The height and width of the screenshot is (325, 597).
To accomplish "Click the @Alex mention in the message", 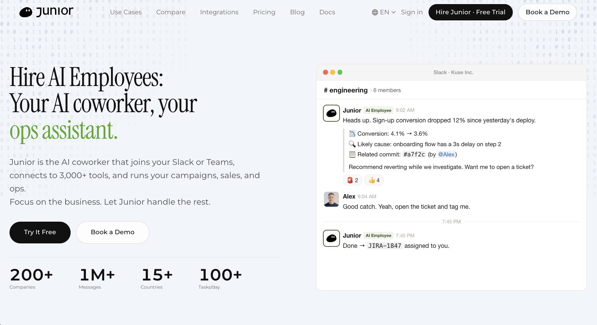I will pyautogui.click(x=446, y=154).
